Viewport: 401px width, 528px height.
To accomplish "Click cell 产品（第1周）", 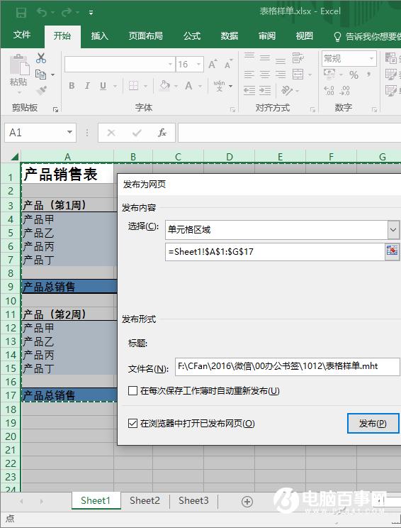I will click(x=69, y=205).
